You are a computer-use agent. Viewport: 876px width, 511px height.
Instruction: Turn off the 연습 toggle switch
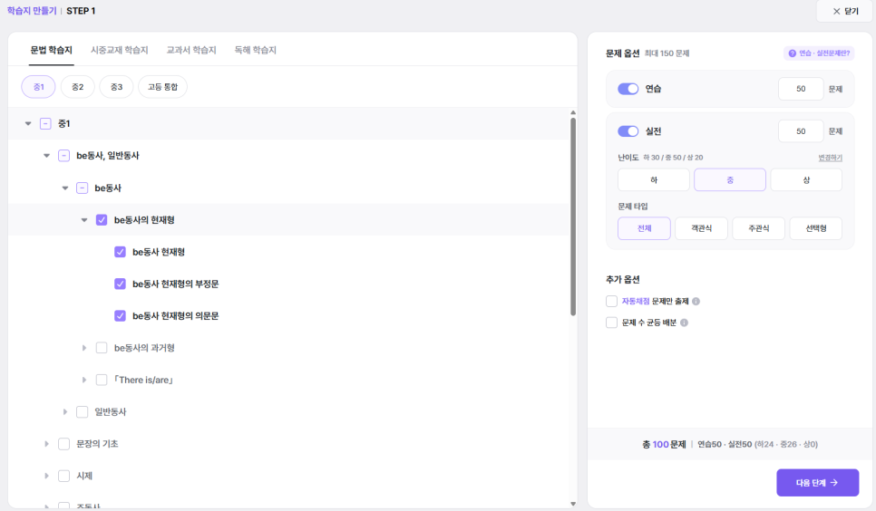tap(628, 89)
